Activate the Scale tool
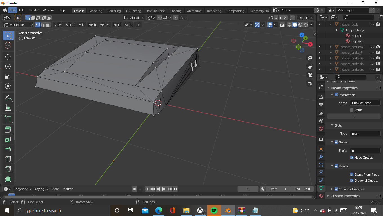383x216 pixels. [8, 76]
